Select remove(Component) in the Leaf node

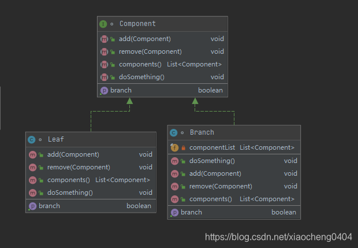click(79, 167)
